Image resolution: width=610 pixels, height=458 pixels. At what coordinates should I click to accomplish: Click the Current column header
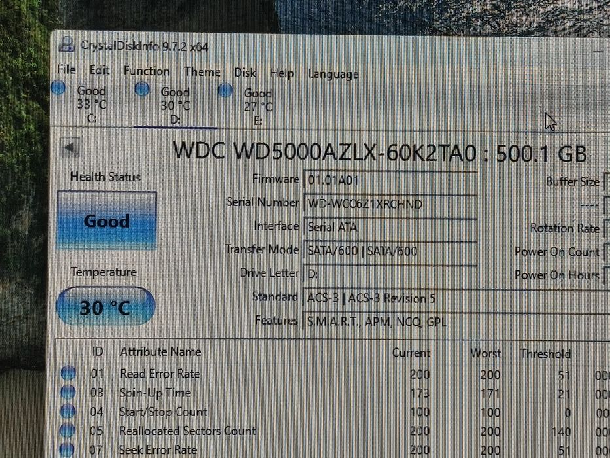(x=411, y=353)
